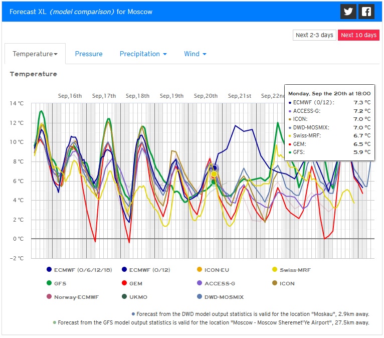Click the green GFS highlighted data point

[x=214, y=182]
